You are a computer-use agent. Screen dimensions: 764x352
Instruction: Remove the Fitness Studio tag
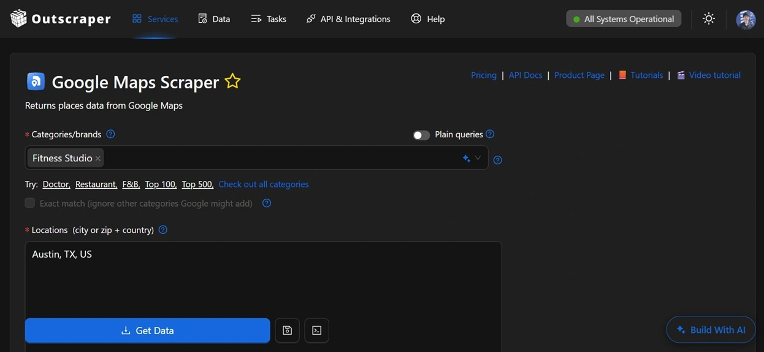click(x=98, y=158)
